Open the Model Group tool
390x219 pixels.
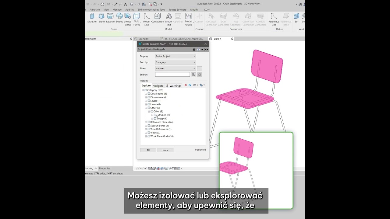pyautogui.click(x=189, y=19)
